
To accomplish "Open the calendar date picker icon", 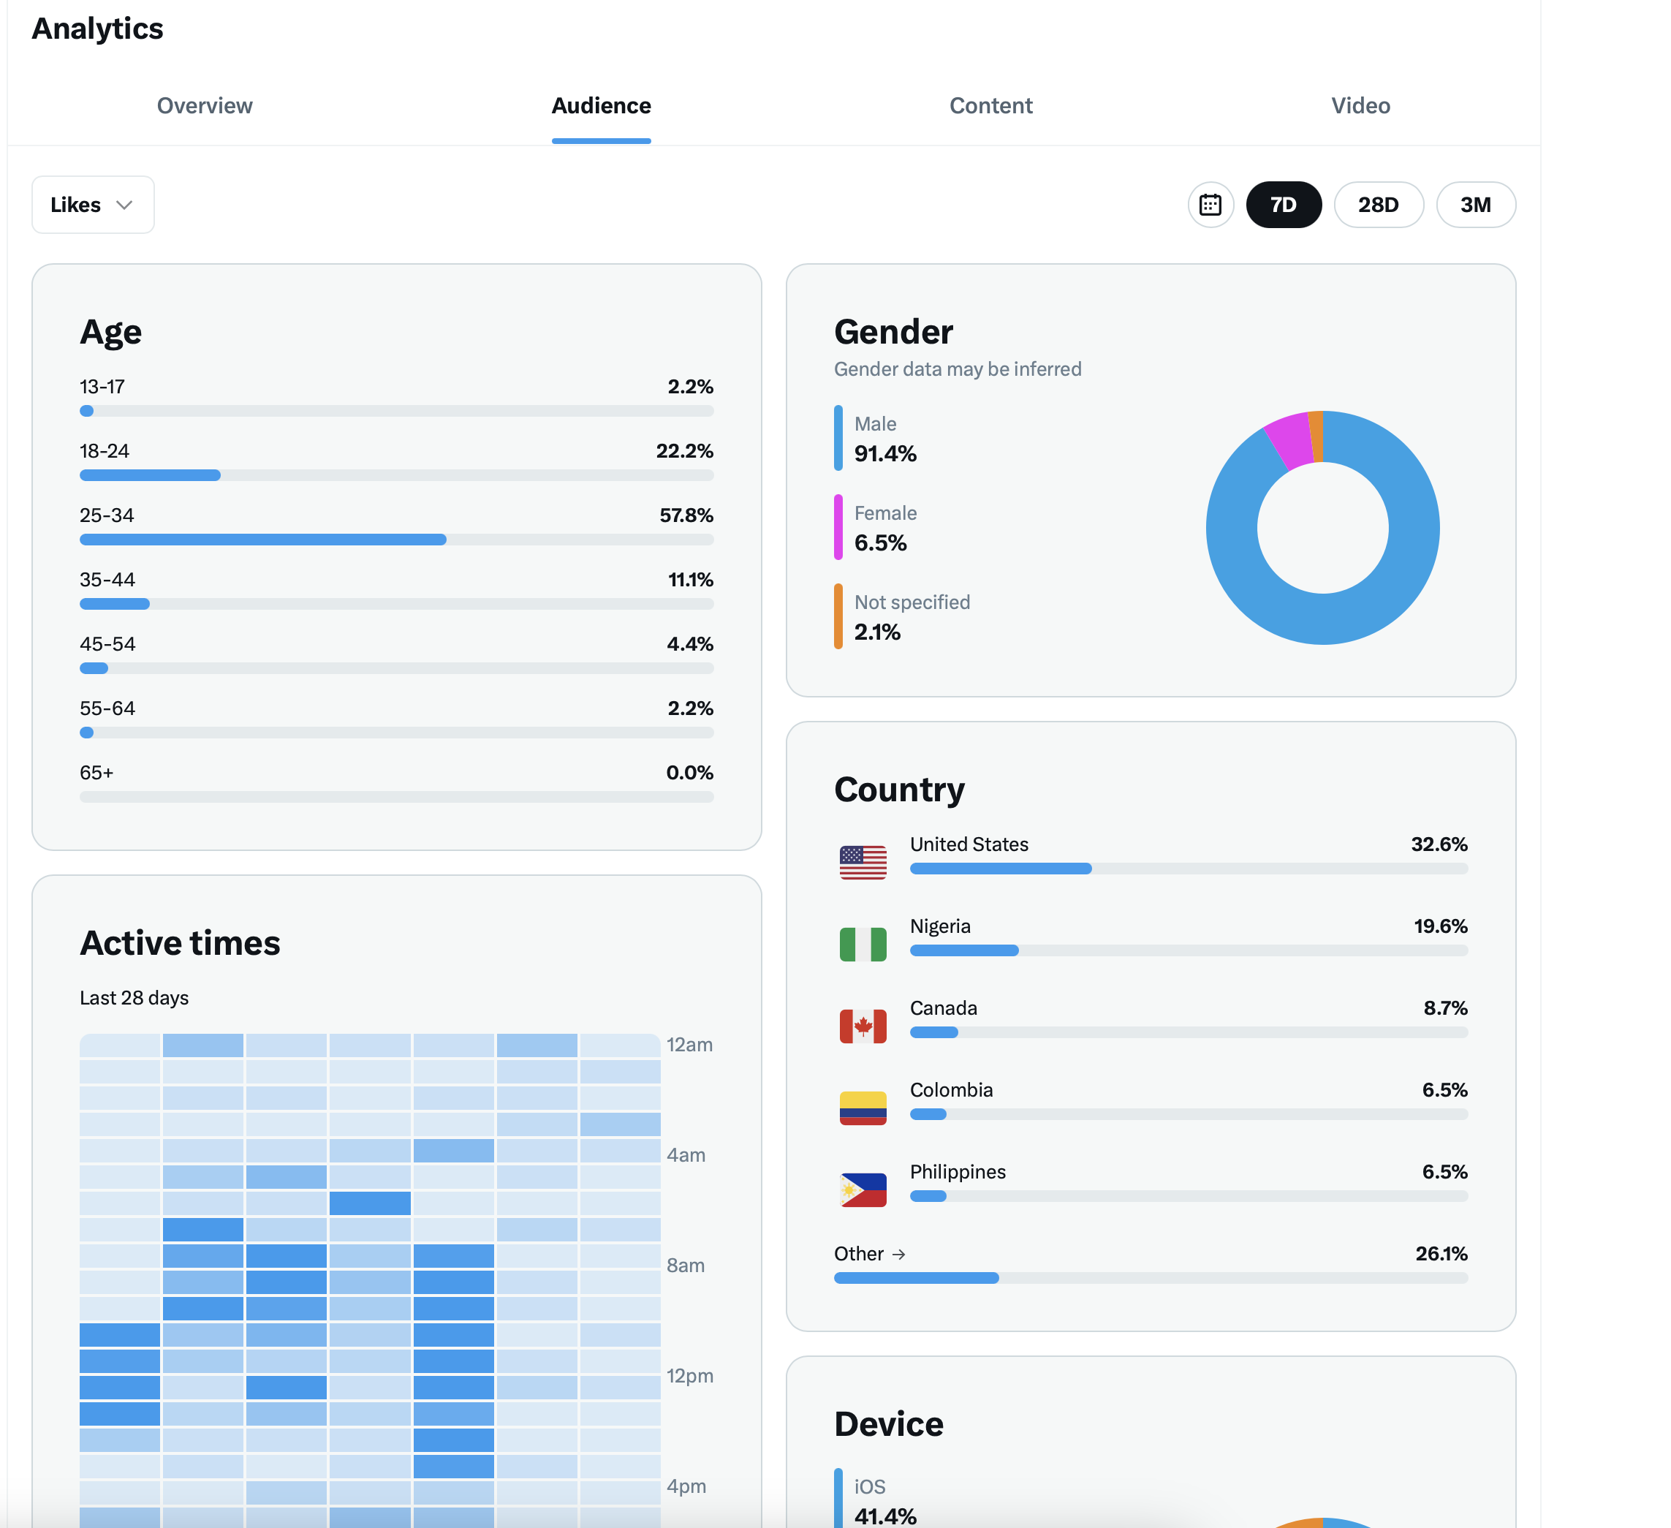I will (x=1210, y=205).
